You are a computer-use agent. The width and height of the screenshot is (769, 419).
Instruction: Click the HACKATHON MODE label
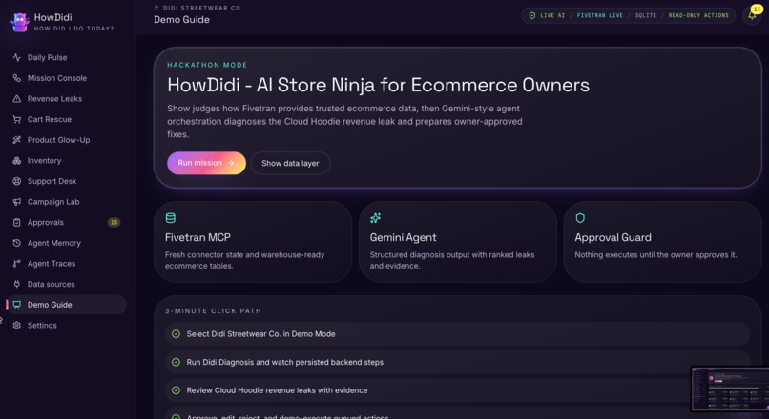(x=207, y=65)
